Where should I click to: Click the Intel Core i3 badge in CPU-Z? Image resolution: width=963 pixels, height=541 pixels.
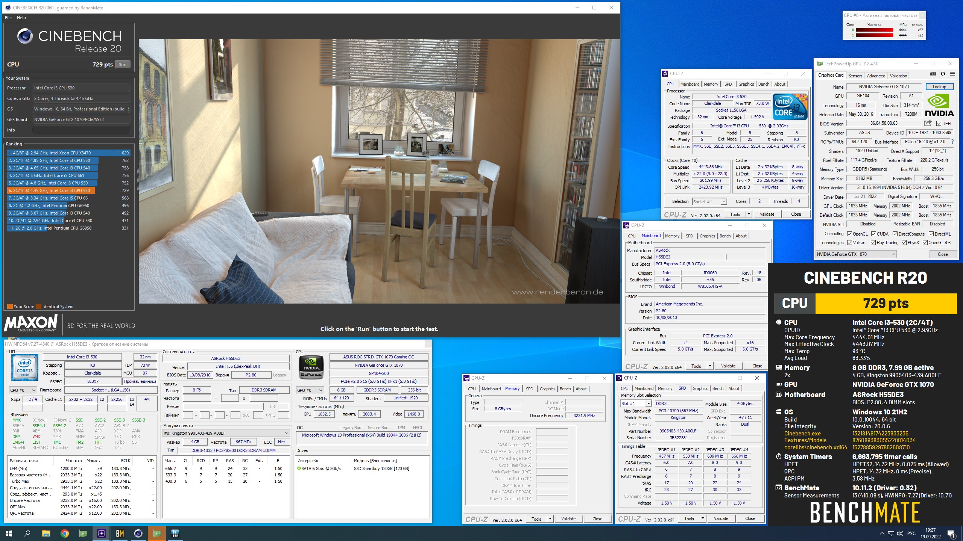click(790, 107)
